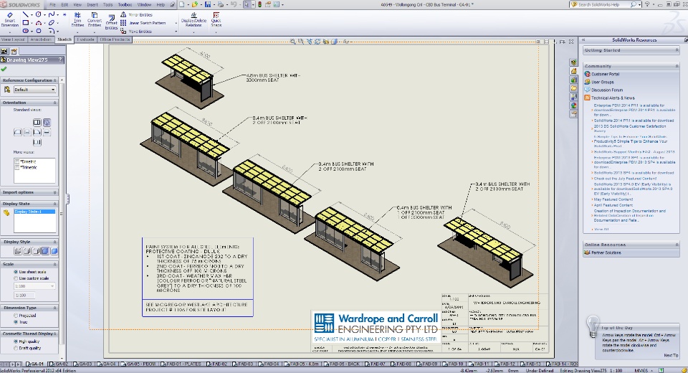Tick the Dimetric view checkbox
The width and height of the screenshot is (688, 373).
coord(16,161)
